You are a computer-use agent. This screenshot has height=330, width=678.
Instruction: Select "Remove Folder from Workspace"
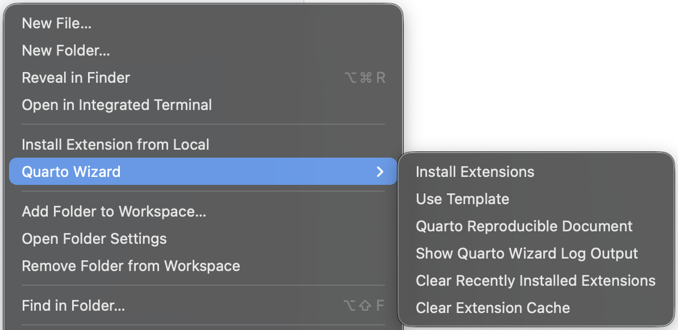click(131, 265)
